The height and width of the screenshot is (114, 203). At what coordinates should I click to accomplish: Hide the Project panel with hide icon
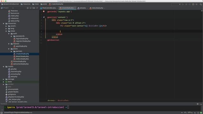tap(37, 8)
